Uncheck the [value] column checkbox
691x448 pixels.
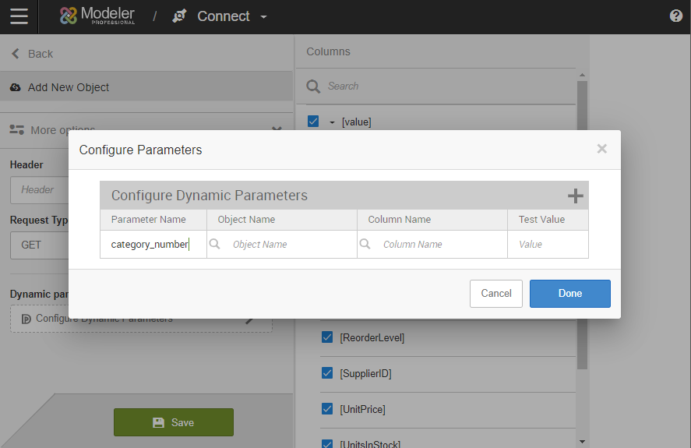(313, 122)
